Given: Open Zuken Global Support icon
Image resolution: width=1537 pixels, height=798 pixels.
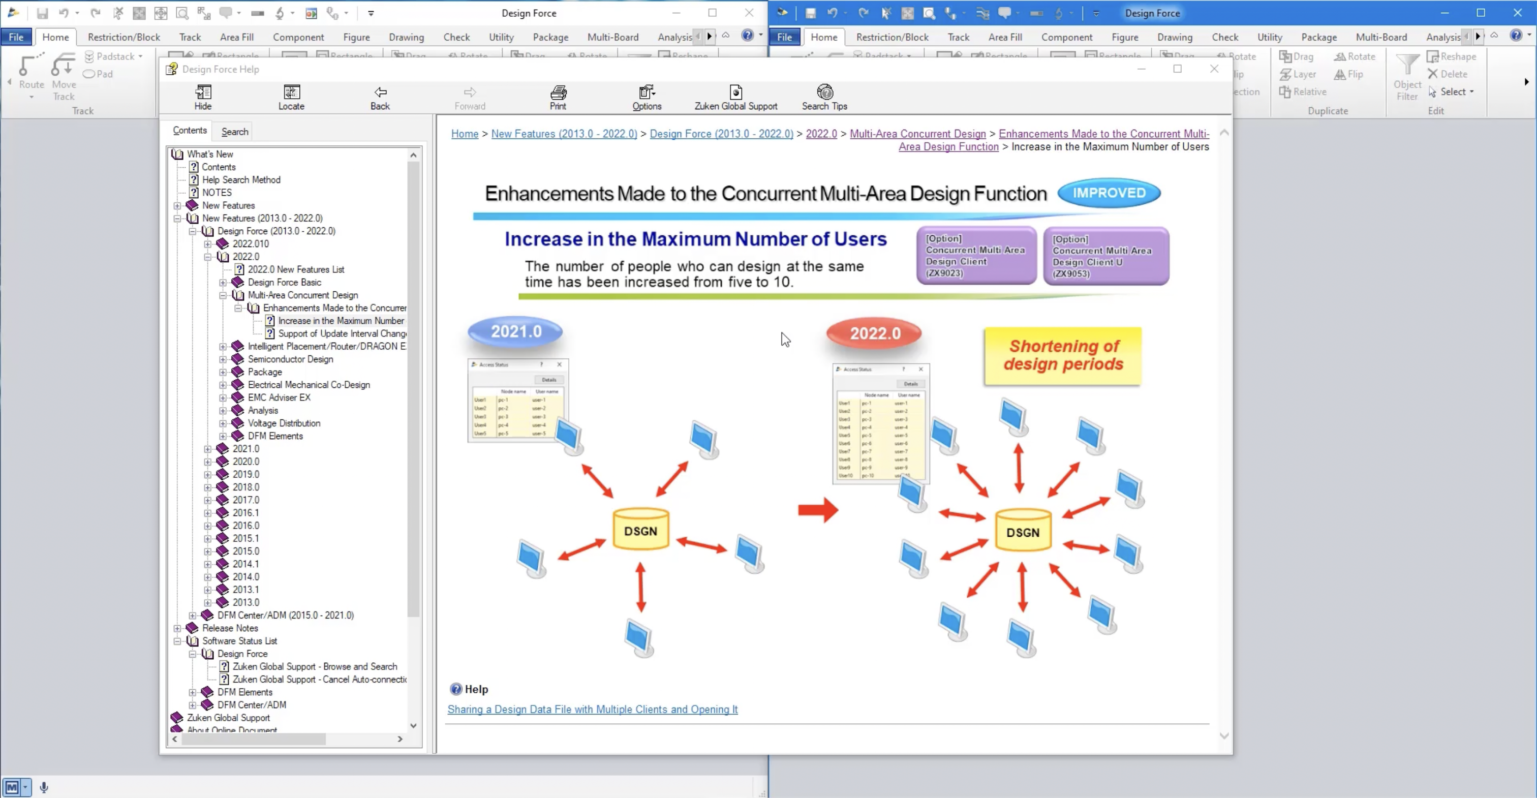Looking at the screenshot, I should (x=735, y=97).
